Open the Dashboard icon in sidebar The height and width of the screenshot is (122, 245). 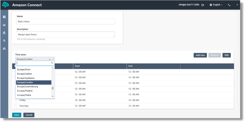click(4, 17)
